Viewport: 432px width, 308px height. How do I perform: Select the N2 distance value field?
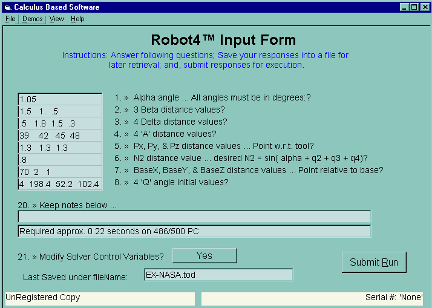tap(60, 160)
